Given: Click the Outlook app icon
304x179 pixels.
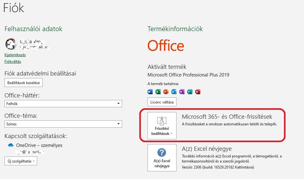Looking at the screenshot, I should point(174,92).
